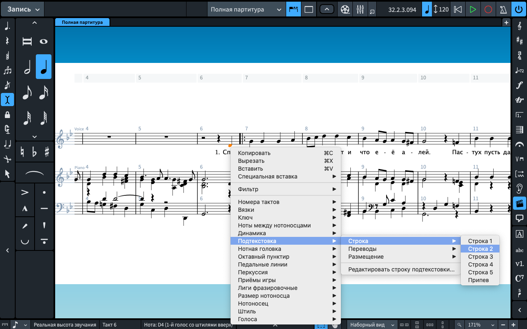Screen dimensions: 527x329
Task: Toggle the lock duration icon
Action: pyautogui.click(x=7, y=115)
